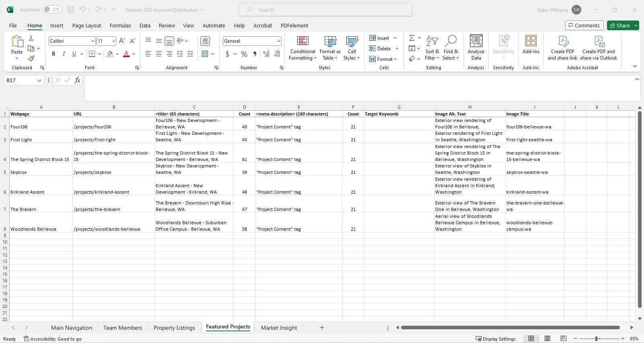Open the File menu
644x343 pixels.
coord(13,25)
